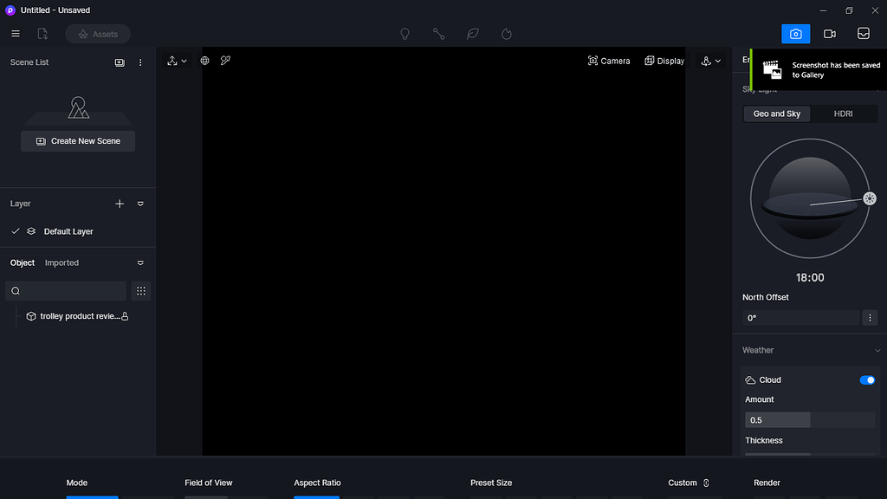Open the render queue inbox icon
Viewport: 887px width, 499px height.
click(863, 33)
